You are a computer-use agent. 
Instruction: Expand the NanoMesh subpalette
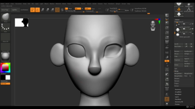click(x=178, y=94)
